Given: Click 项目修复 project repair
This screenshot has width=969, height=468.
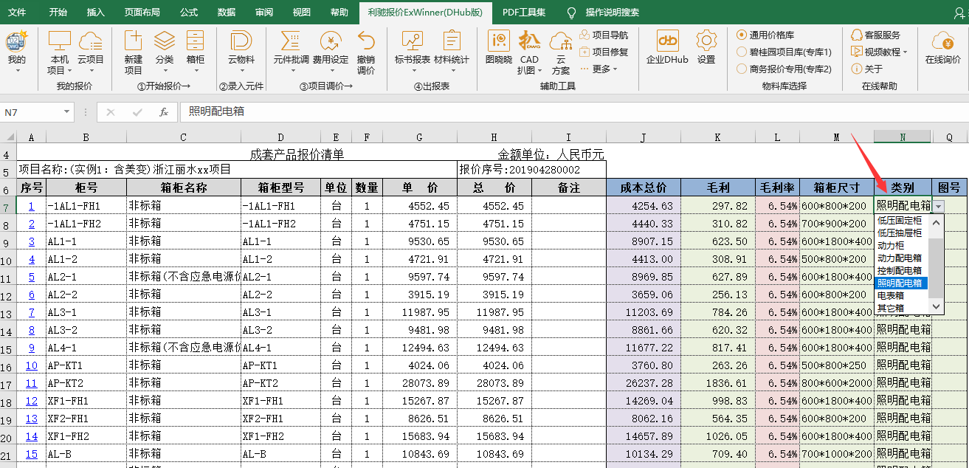Looking at the screenshot, I should (x=604, y=52).
